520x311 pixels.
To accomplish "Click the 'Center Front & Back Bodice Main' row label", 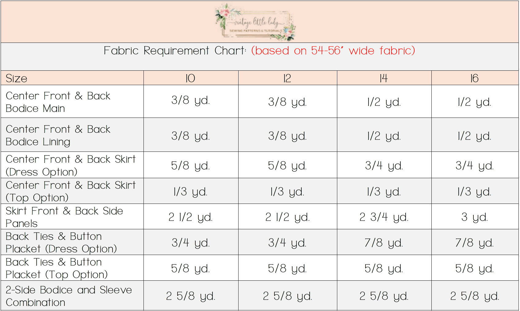I will (x=58, y=102).
